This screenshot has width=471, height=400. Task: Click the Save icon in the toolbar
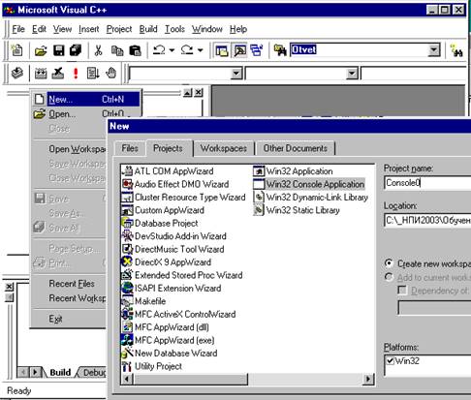(58, 50)
